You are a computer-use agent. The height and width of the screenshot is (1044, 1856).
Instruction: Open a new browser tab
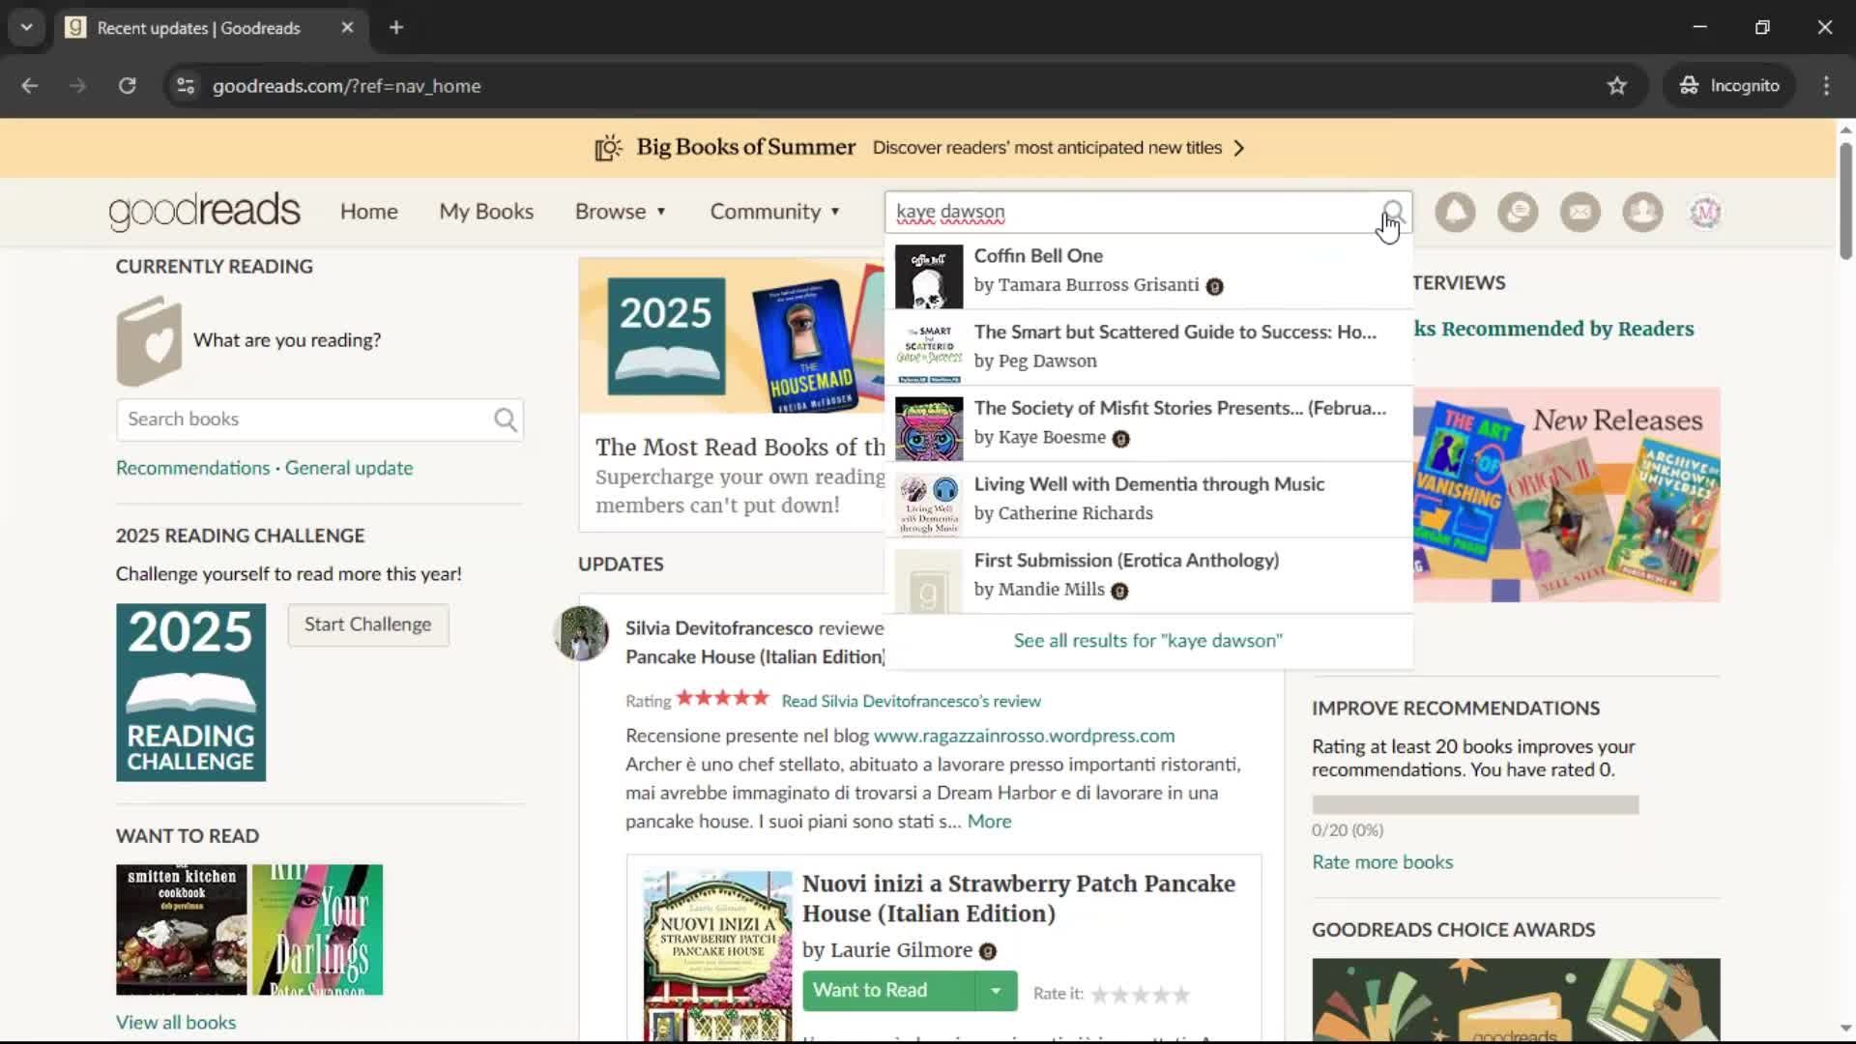coord(396,28)
